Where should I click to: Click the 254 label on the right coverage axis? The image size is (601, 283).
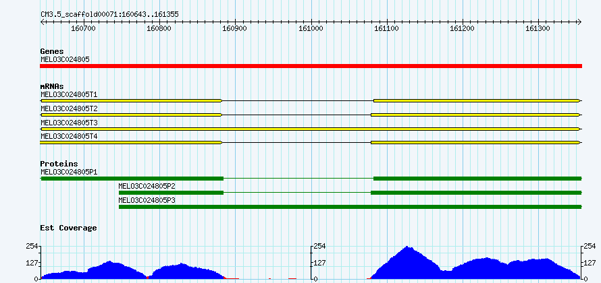pos(591,247)
